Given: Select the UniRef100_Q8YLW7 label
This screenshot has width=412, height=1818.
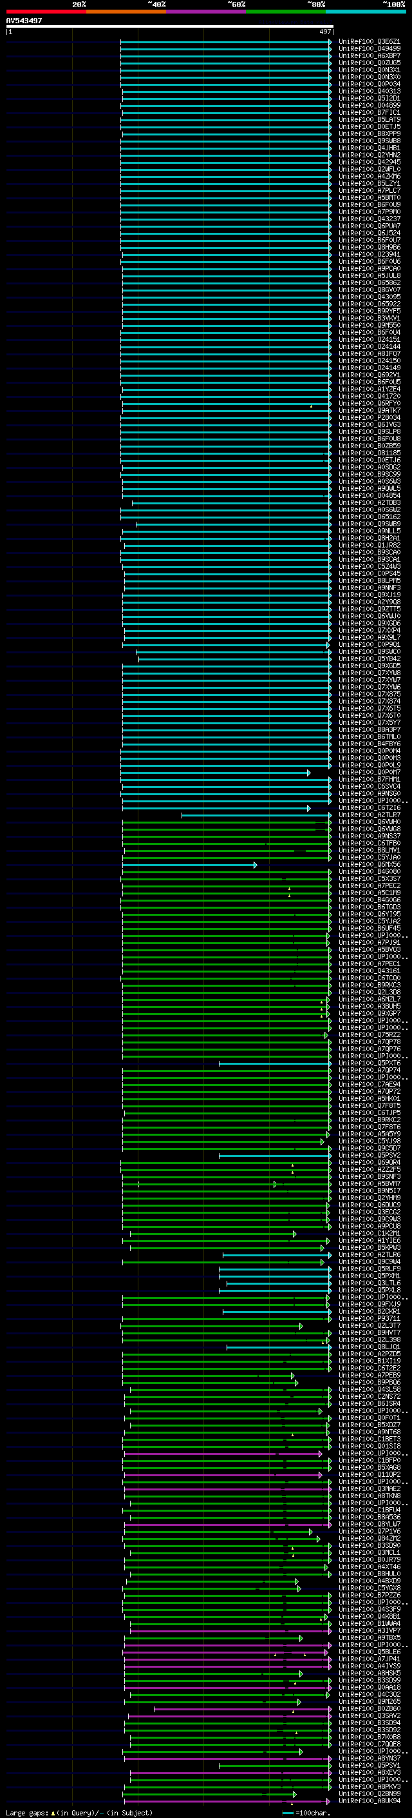Looking at the screenshot, I should tap(369, 1524).
